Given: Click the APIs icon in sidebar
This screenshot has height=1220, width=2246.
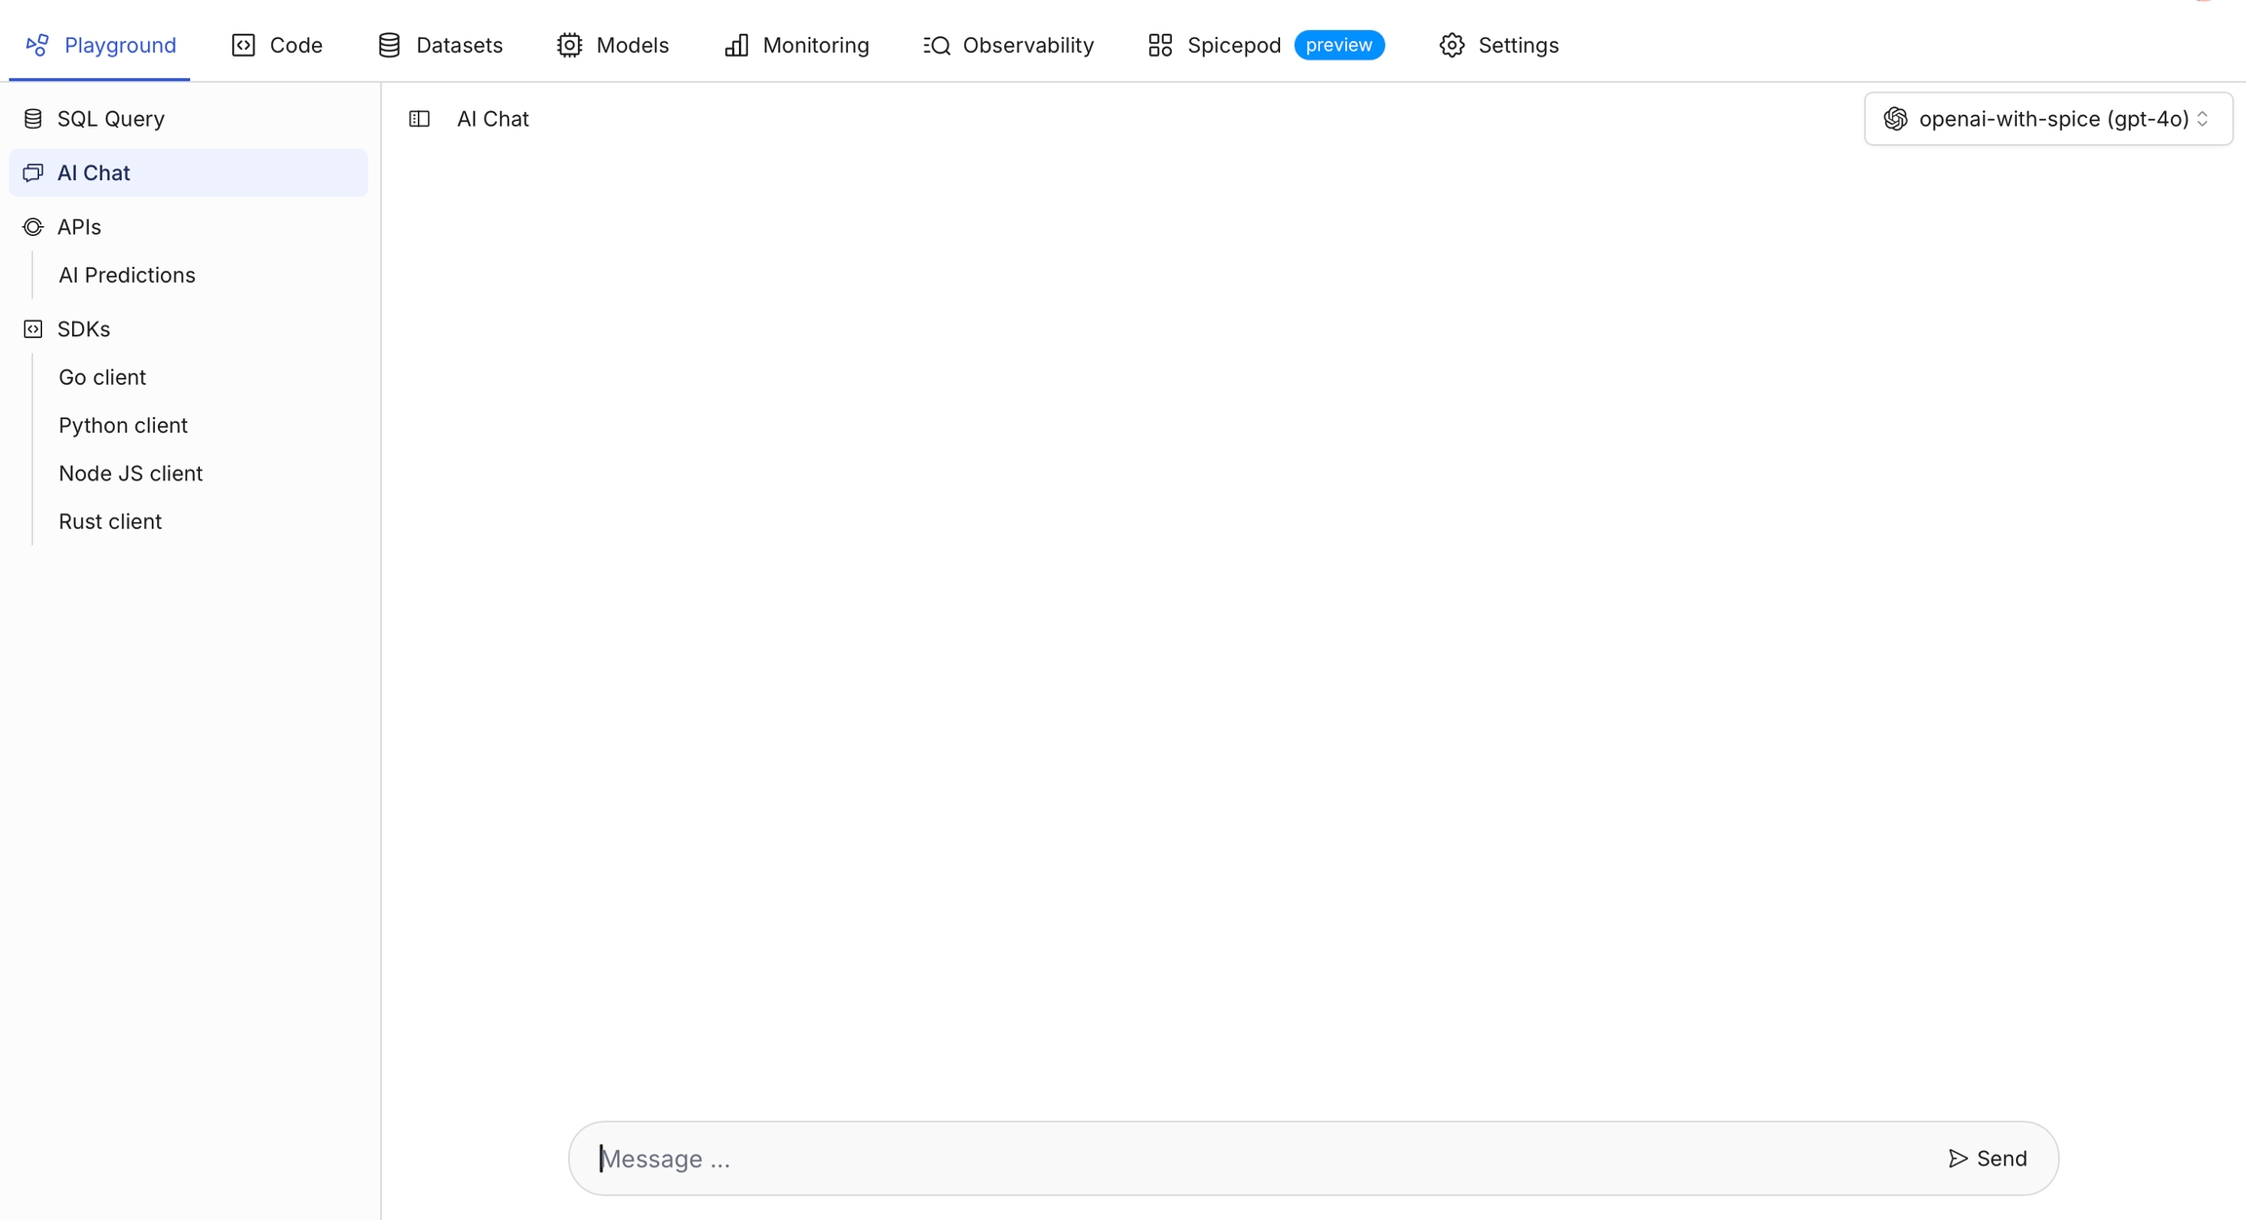Looking at the screenshot, I should 33,227.
